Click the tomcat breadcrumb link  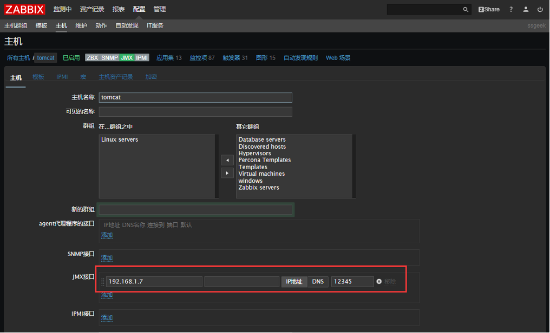[x=46, y=58]
